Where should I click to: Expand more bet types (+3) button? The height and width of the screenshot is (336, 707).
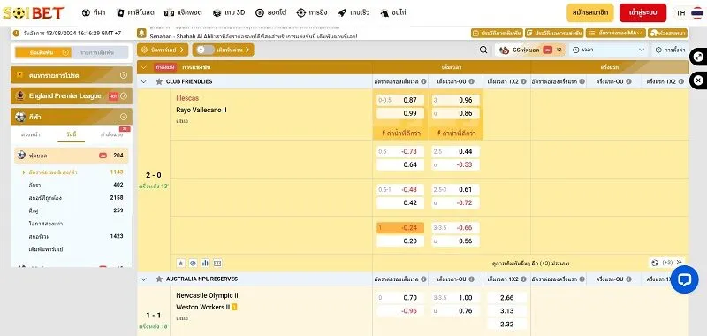pos(666,263)
